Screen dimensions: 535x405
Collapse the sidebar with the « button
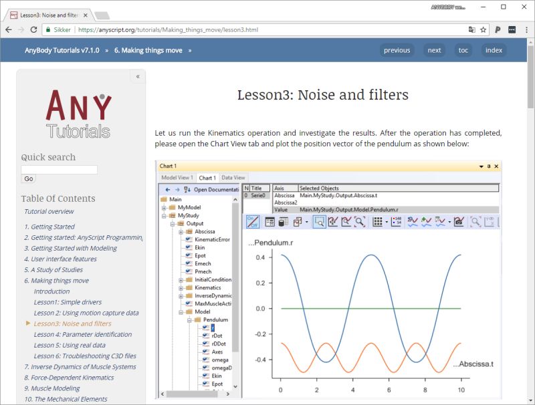point(138,76)
